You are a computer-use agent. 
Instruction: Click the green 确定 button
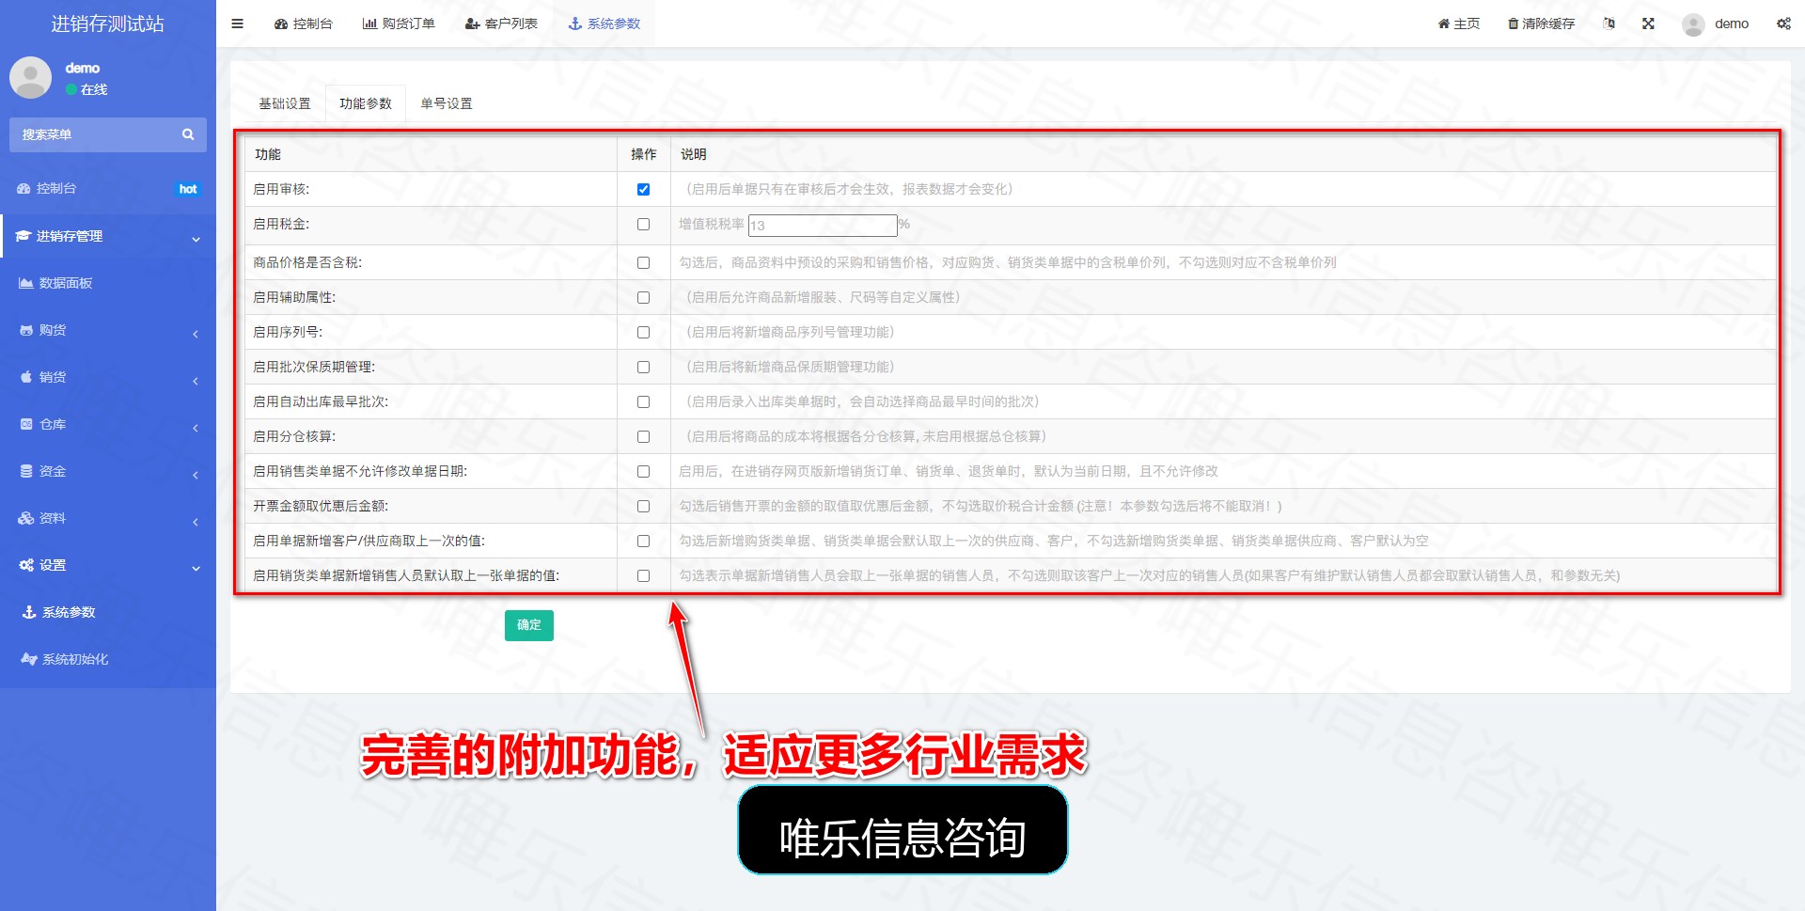(529, 625)
